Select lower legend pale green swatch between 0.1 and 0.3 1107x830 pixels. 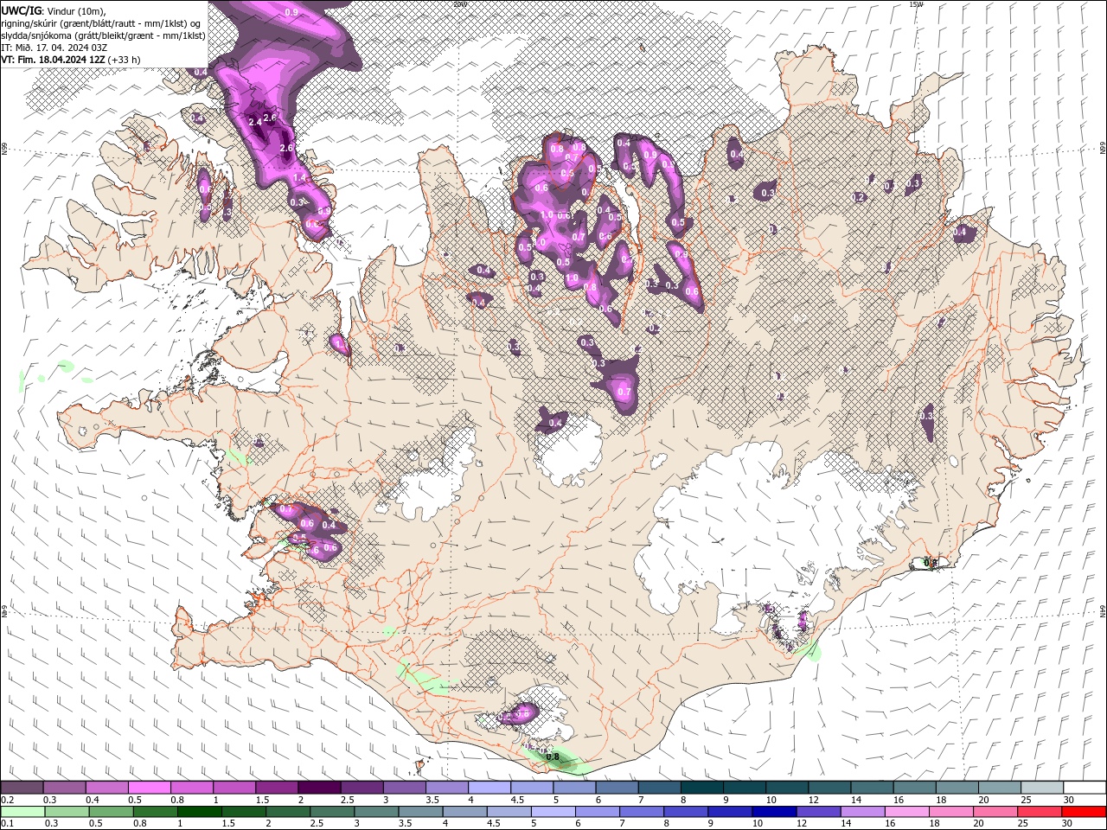click(22, 812)
